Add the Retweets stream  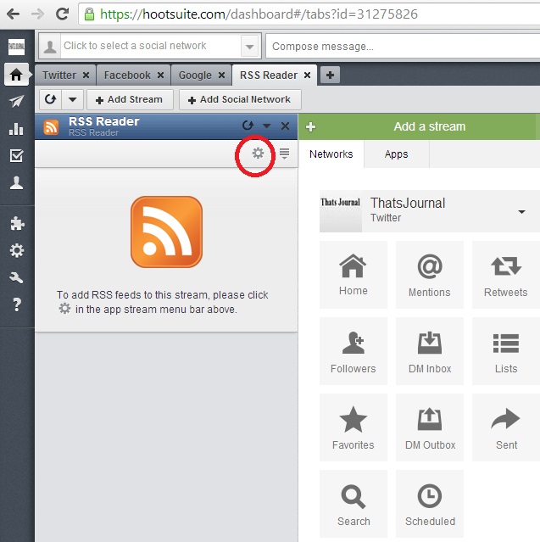506,275
